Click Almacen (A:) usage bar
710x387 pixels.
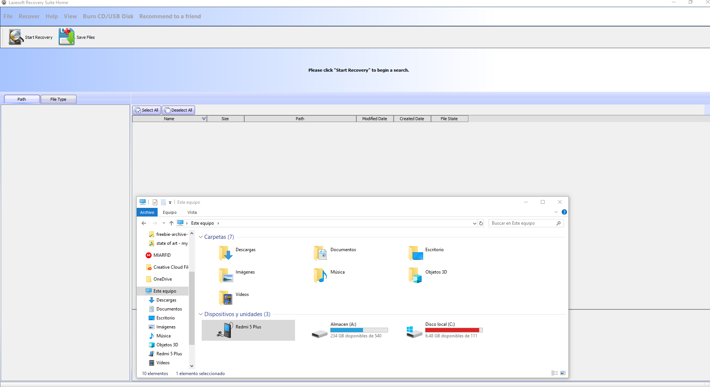pyautogui.click(x=359, y=330)
